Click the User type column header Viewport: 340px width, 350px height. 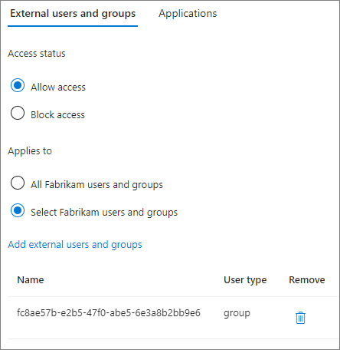245,280
